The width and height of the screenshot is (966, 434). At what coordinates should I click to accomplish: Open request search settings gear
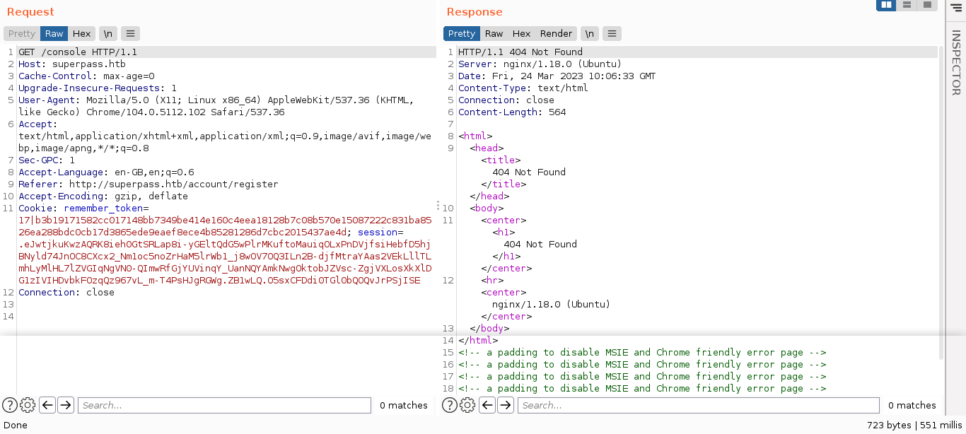(x=28, y=405)
